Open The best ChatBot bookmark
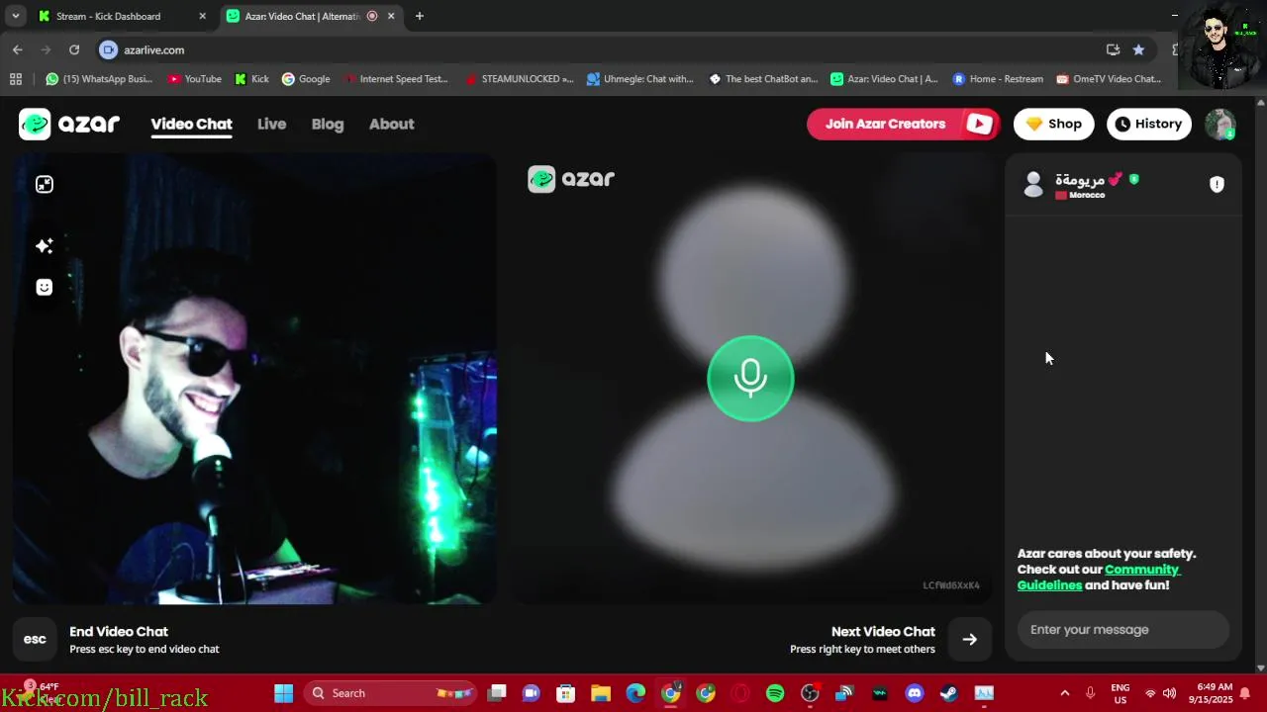This screenshot has width=1267, height=712. click(763, 79)
